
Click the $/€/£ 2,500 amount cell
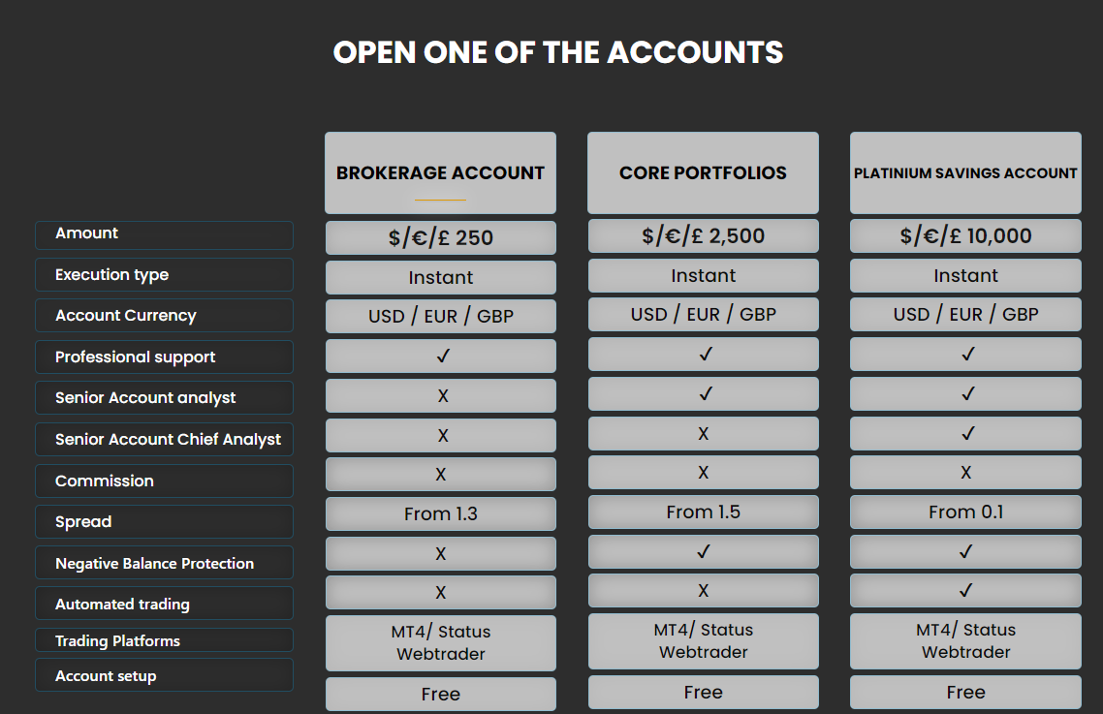[x=703, y=235]
